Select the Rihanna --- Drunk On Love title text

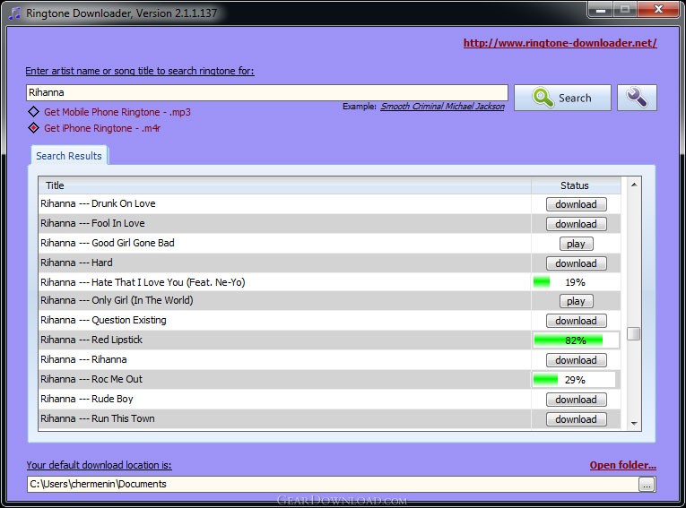click(x=98, y=203)
